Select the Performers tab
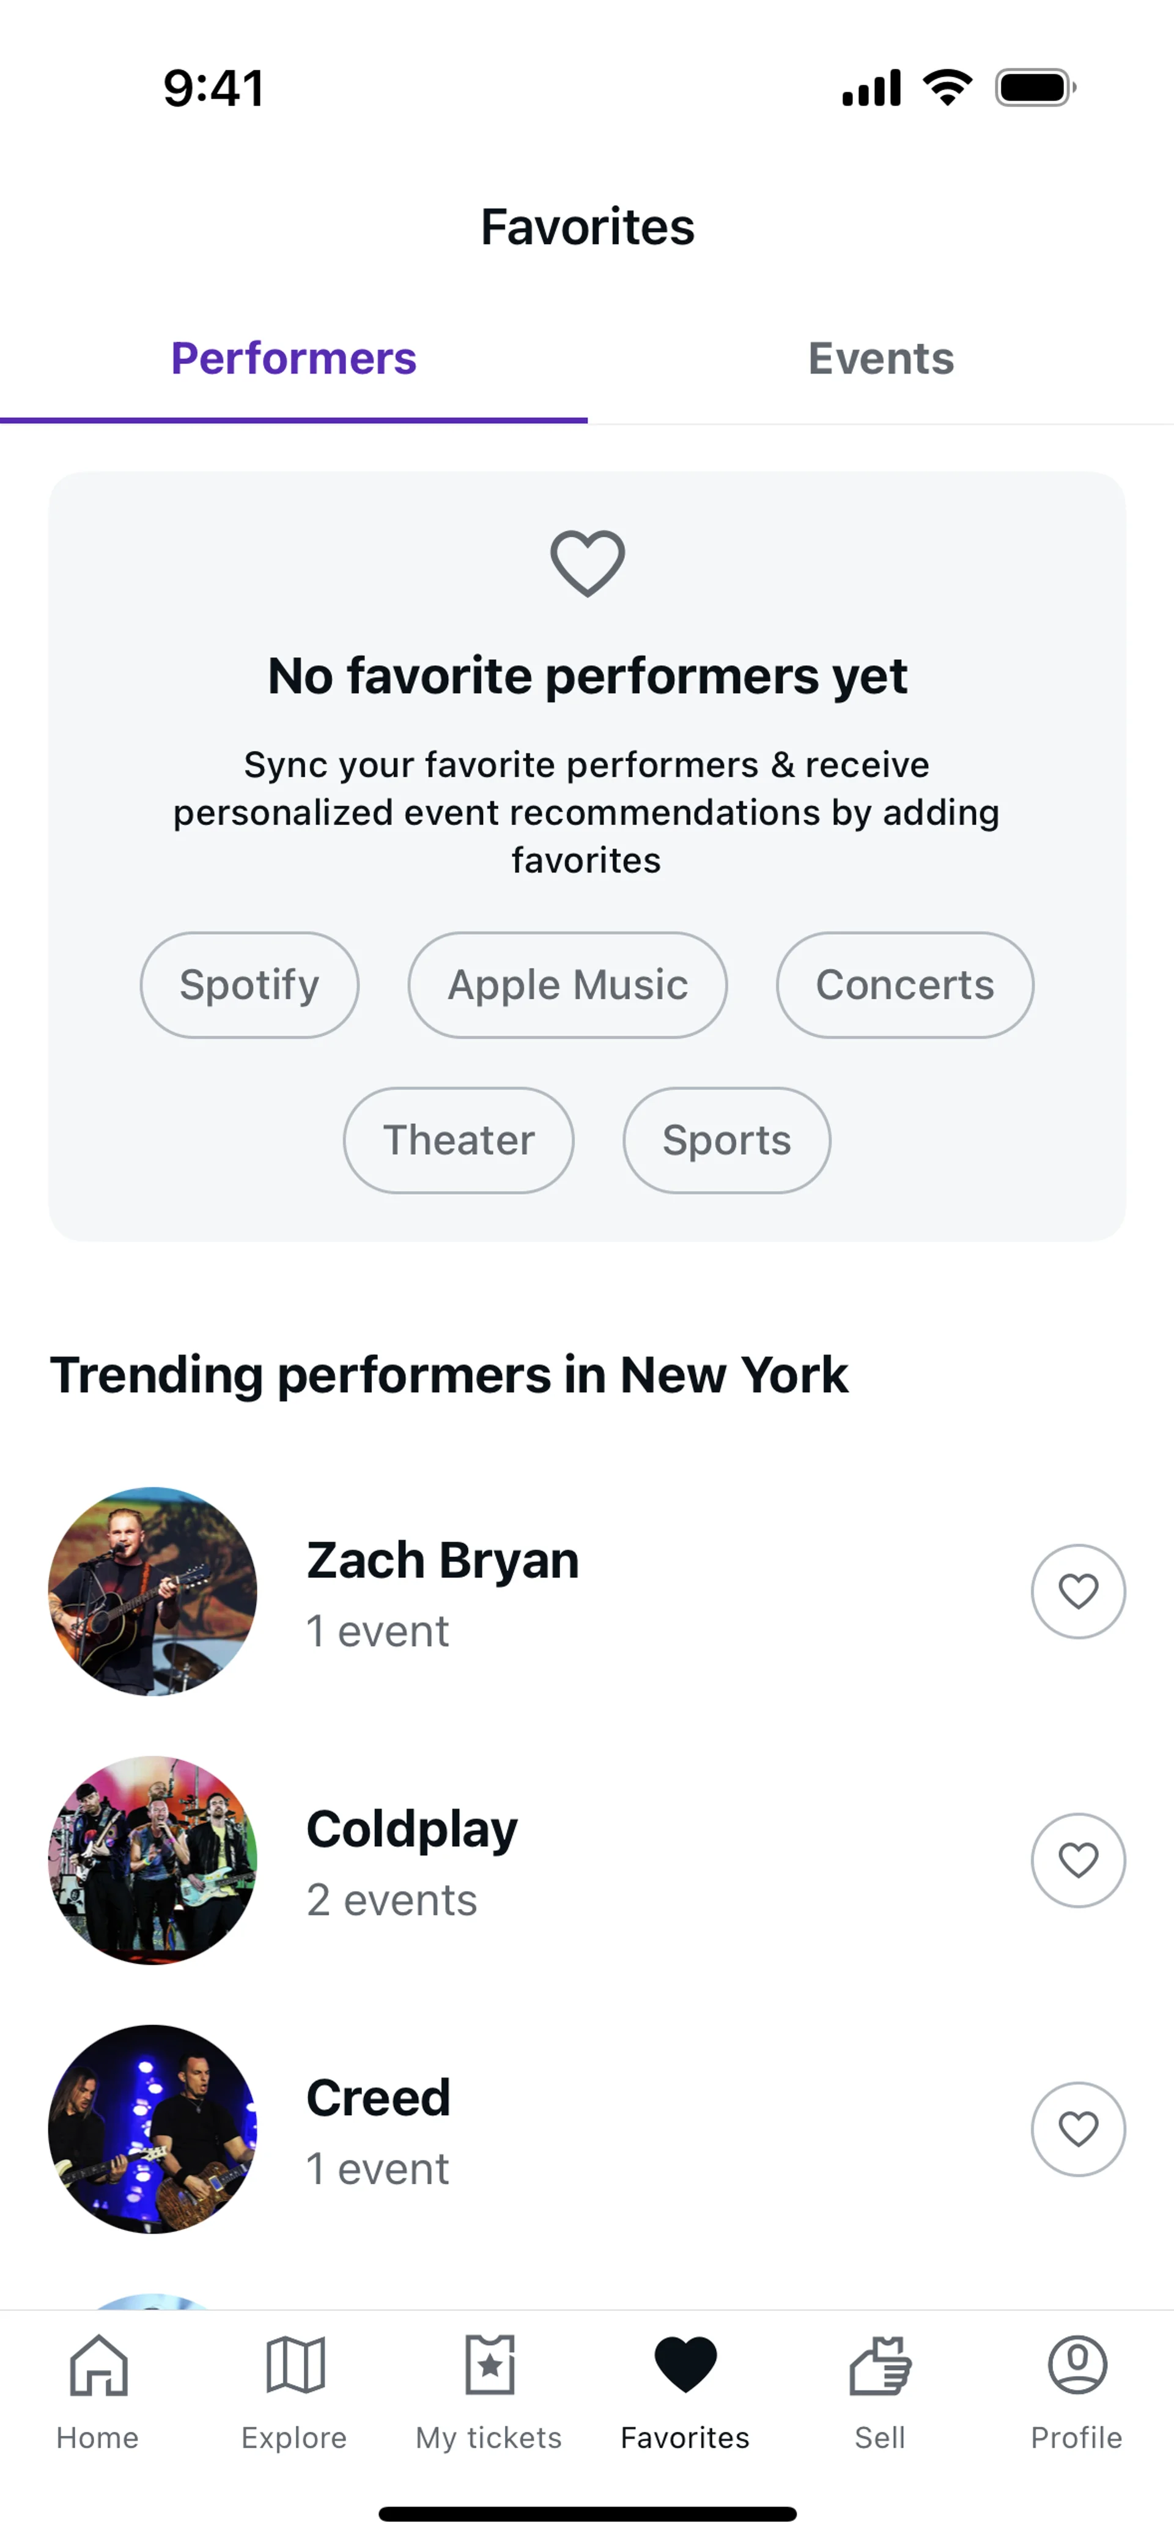This screenshot has height=2545, width=1174. [293, 358]
